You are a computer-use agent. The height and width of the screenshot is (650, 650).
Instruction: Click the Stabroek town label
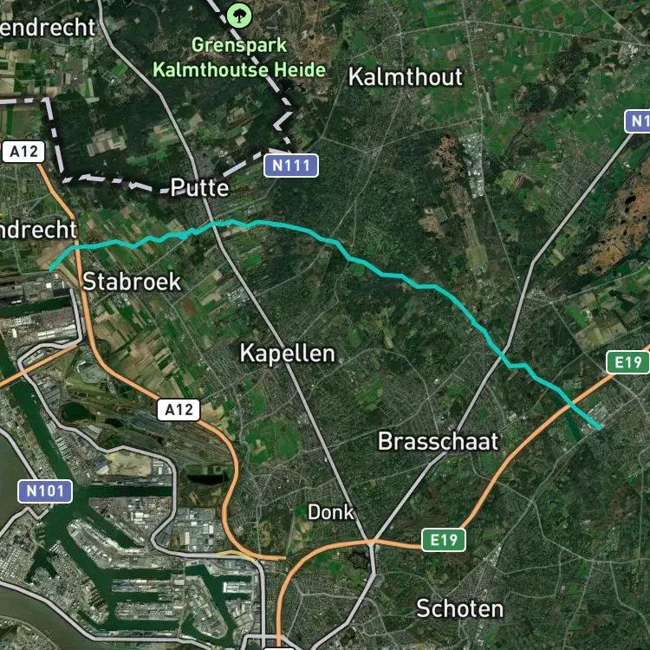click(133, 282)
